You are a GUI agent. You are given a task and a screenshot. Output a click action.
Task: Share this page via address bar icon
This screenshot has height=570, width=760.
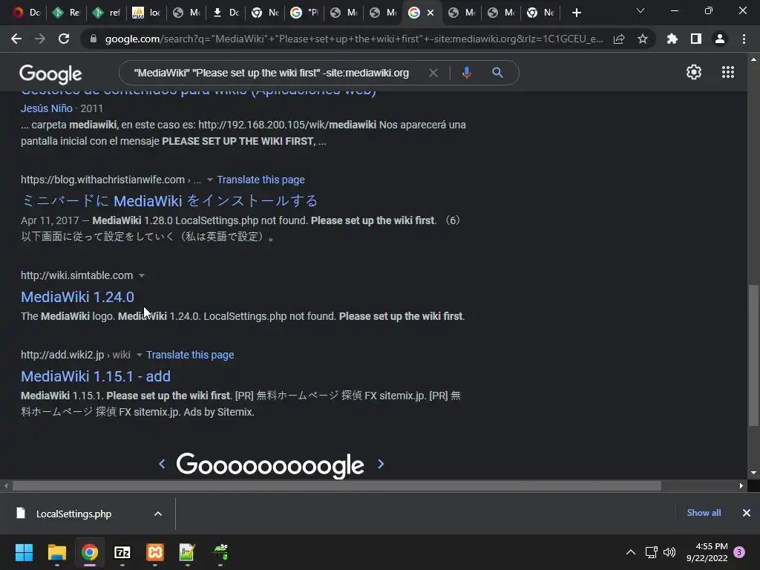[619, 39]
